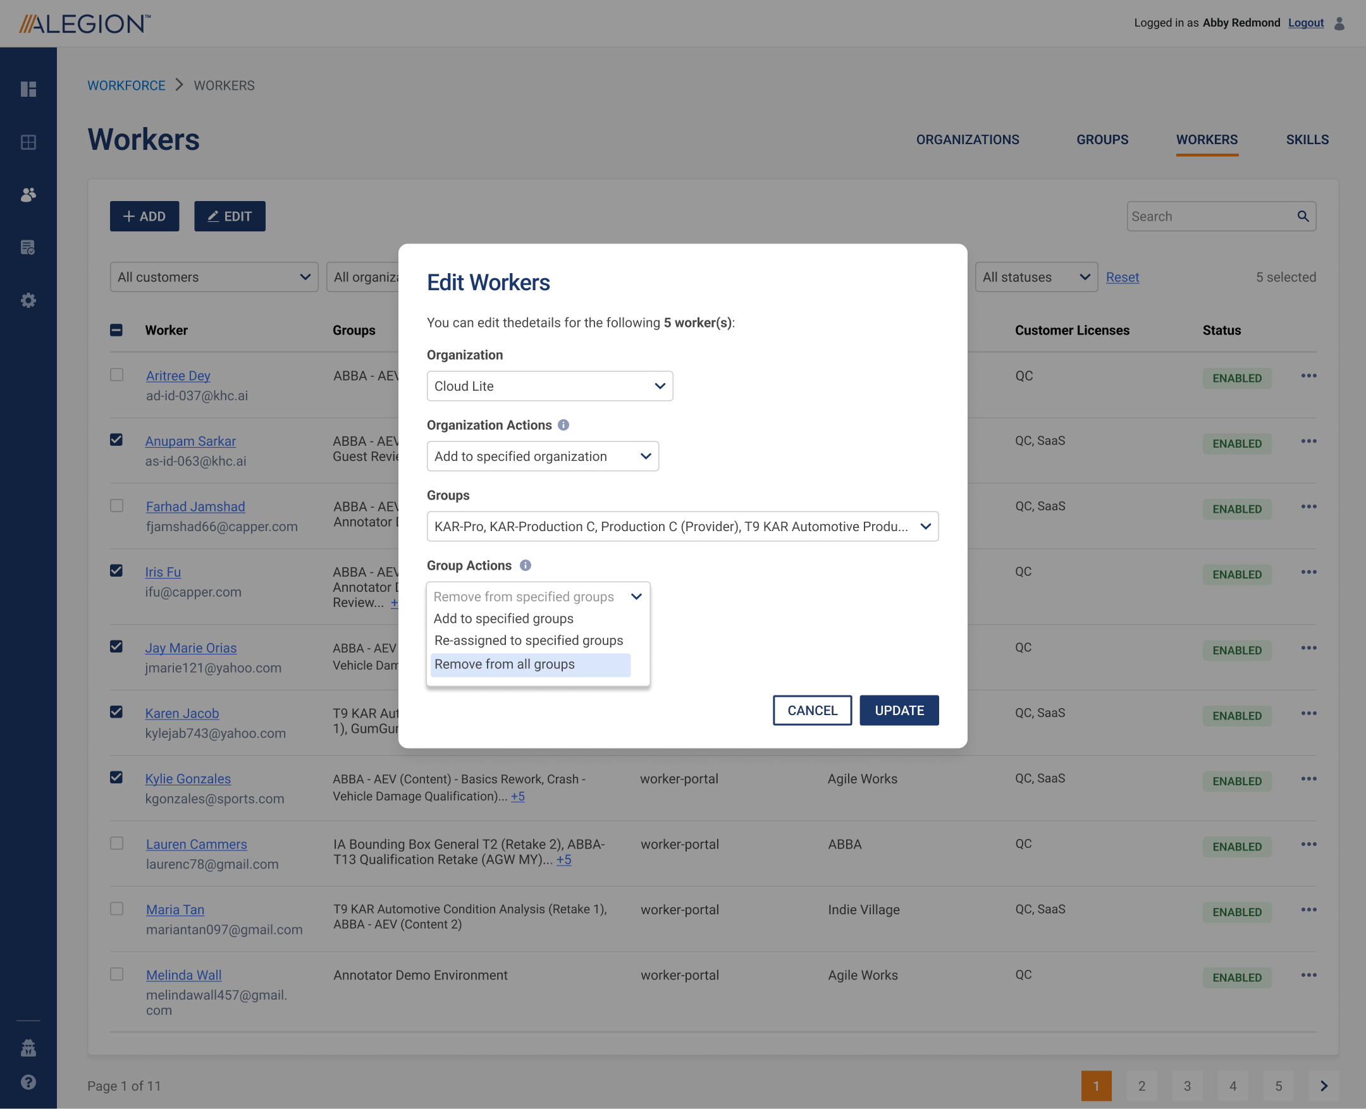Open row actions menu for Kylie Gonzales
The image size is (1366, 1109).
coord(1308,779)
